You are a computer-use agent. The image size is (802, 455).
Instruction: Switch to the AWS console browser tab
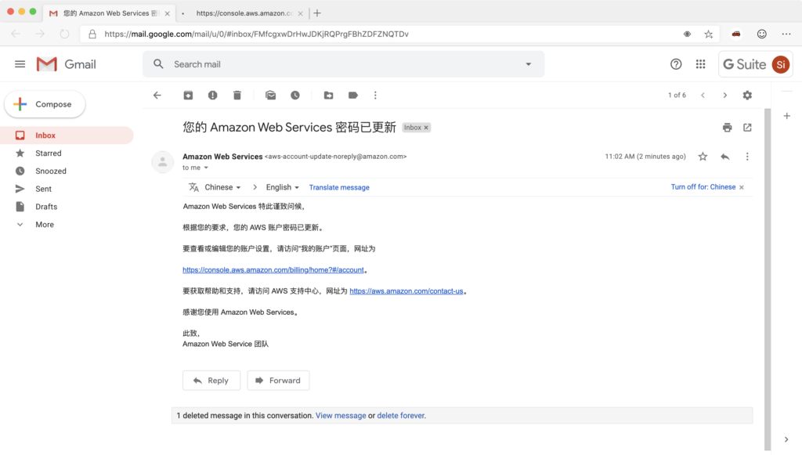tap(243, 13)
